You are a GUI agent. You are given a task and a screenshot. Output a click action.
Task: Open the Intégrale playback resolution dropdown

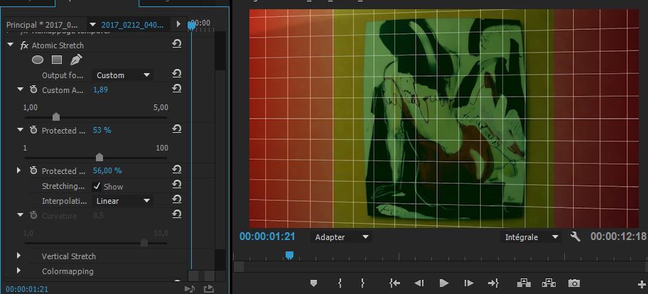pyautogui.click(x=531, y=237)
